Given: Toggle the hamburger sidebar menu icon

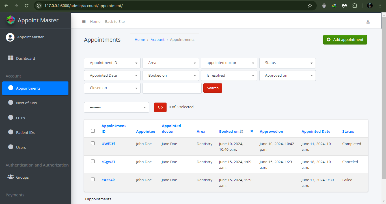Looking at the screenshot, I should click(x=84, y=21).
